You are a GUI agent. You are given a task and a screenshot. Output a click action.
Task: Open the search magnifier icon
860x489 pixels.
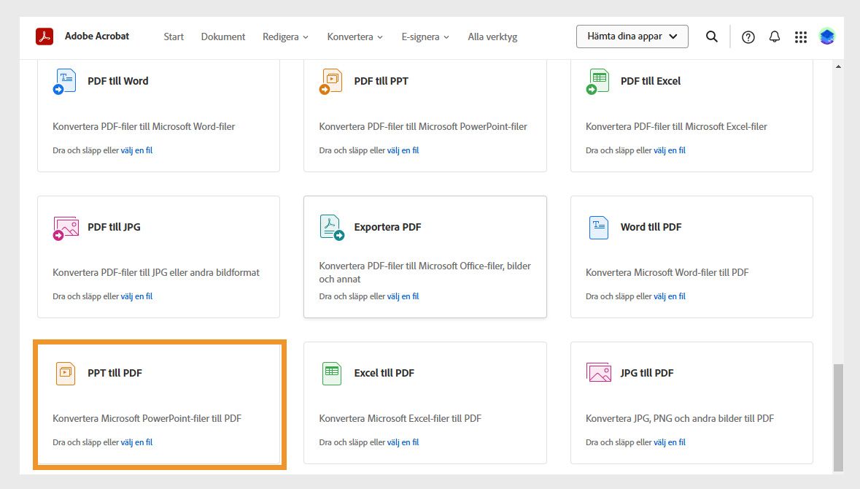(x=712, y=36)
